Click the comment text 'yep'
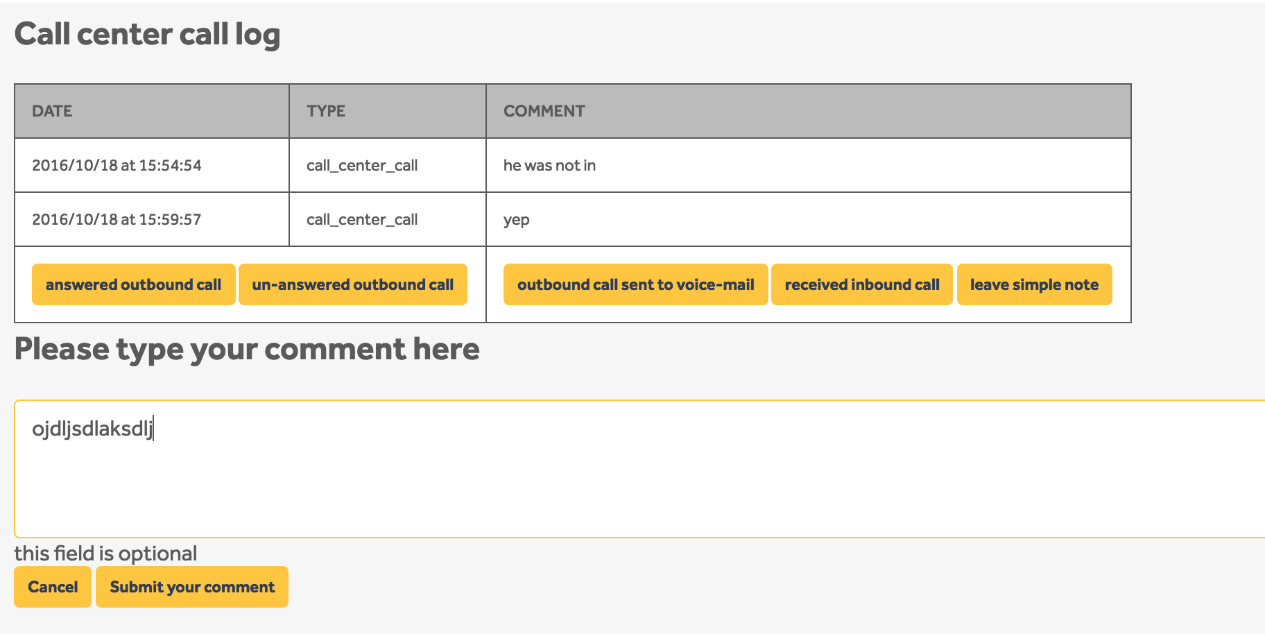The height and width of the screenshot is (634, 1265). coord(516,219)
